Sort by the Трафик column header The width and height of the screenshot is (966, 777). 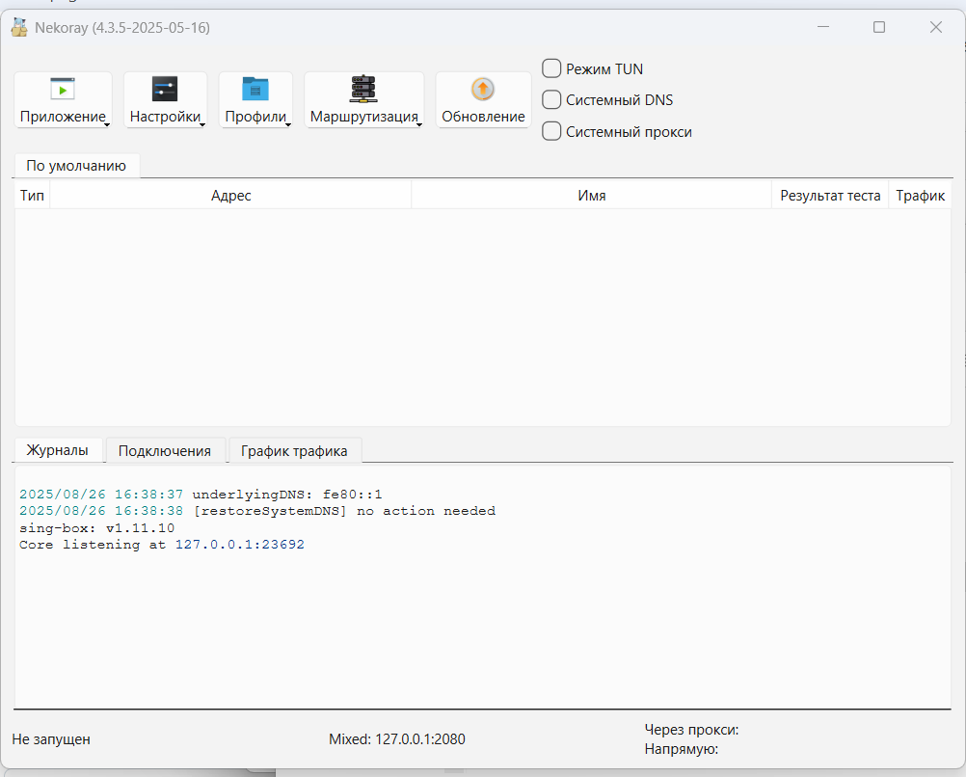coord(920,196)
